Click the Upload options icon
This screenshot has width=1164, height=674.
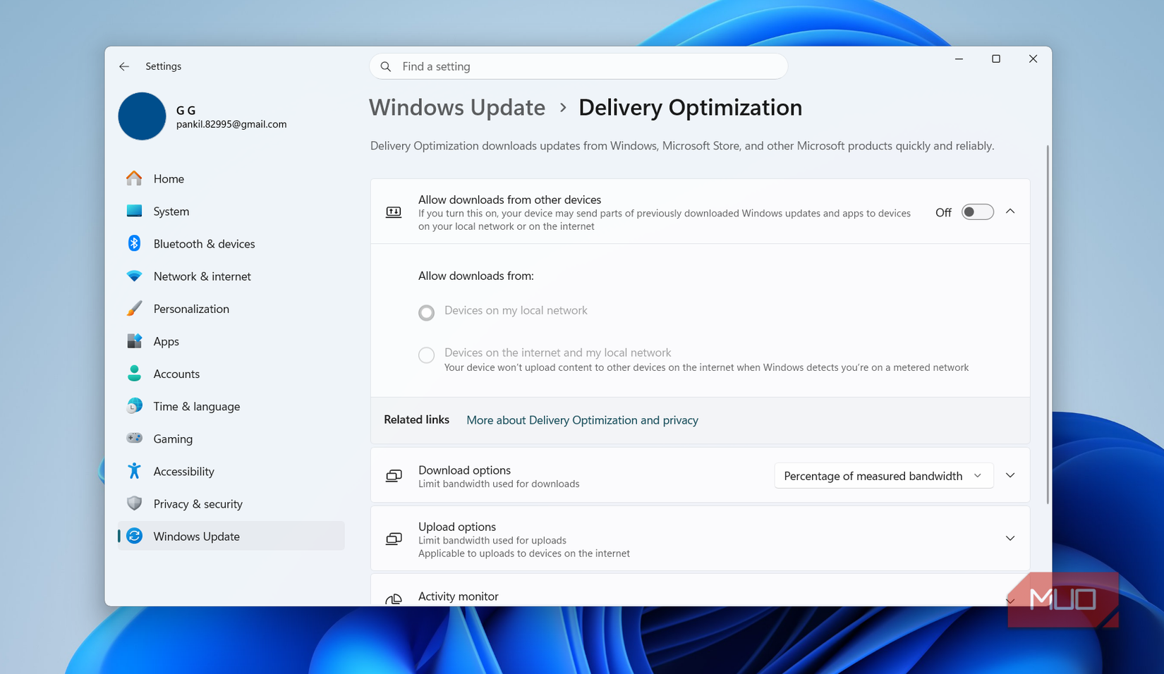(x=394, y=539)
